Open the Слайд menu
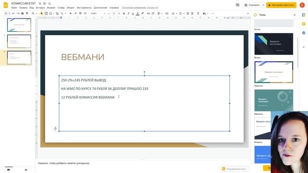The width and height of the screenshot is (308, 173). [61, 8]
